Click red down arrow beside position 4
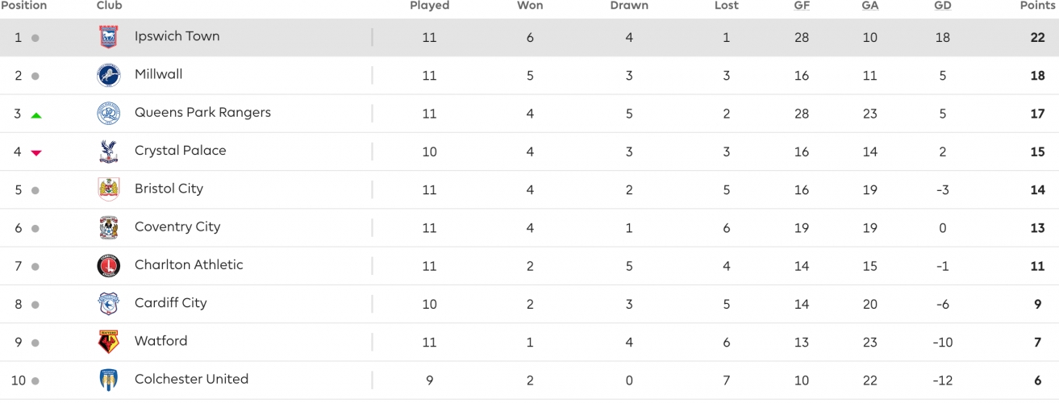The width and height of the screenshot is (1059, 403). tap(35, 153)
